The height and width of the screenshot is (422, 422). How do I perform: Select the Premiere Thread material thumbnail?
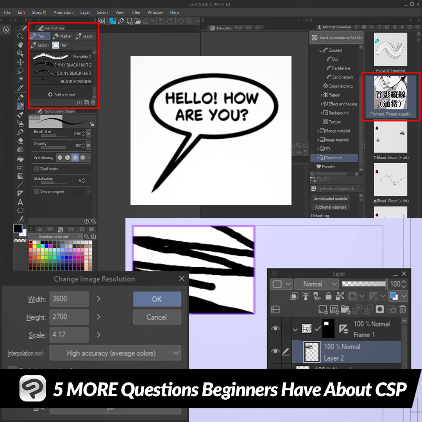pyautogui.click(x=390, y=94)
